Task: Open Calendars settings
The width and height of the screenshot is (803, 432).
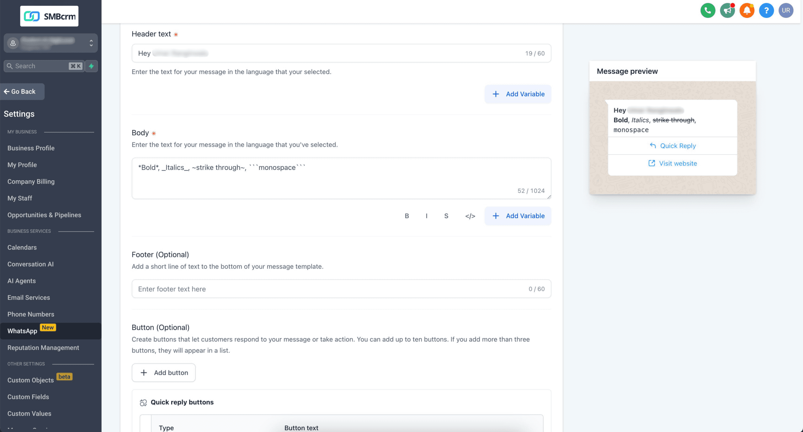Action: [x=22, y=247]
